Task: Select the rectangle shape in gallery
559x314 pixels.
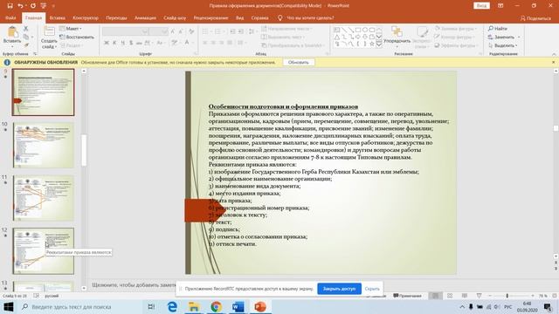Action: click(x=358, y=30)
